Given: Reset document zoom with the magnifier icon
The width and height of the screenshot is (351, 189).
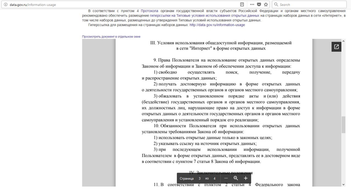Looking at the screenshot, I should [236, 178].
